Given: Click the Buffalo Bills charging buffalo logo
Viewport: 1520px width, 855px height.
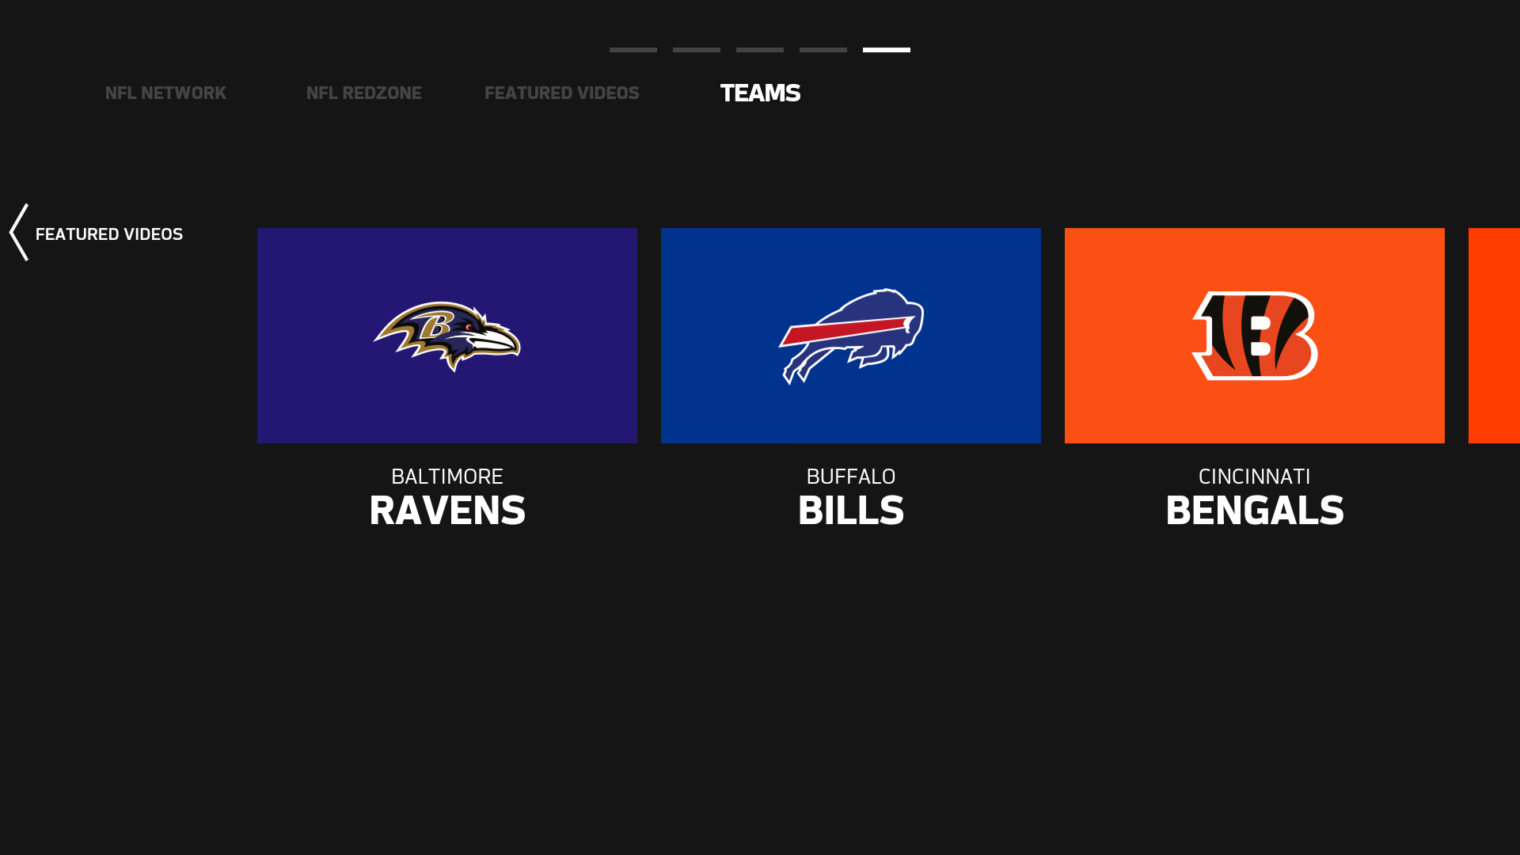Looking at the screenshot, I should click(x=851, y=336).
